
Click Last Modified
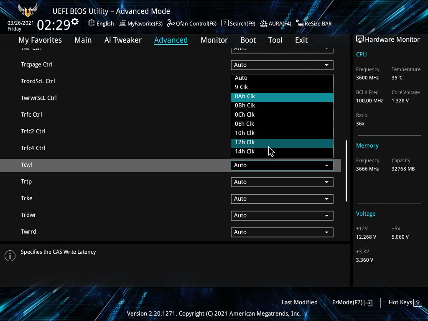click(299, 303)
